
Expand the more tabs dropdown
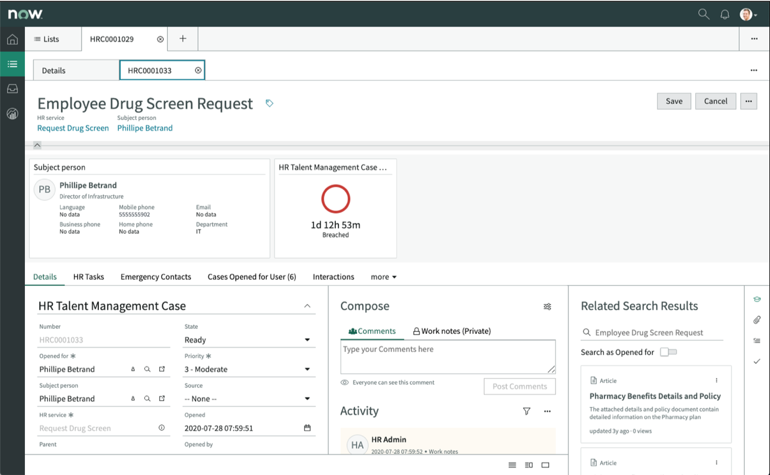pos(384,277)
